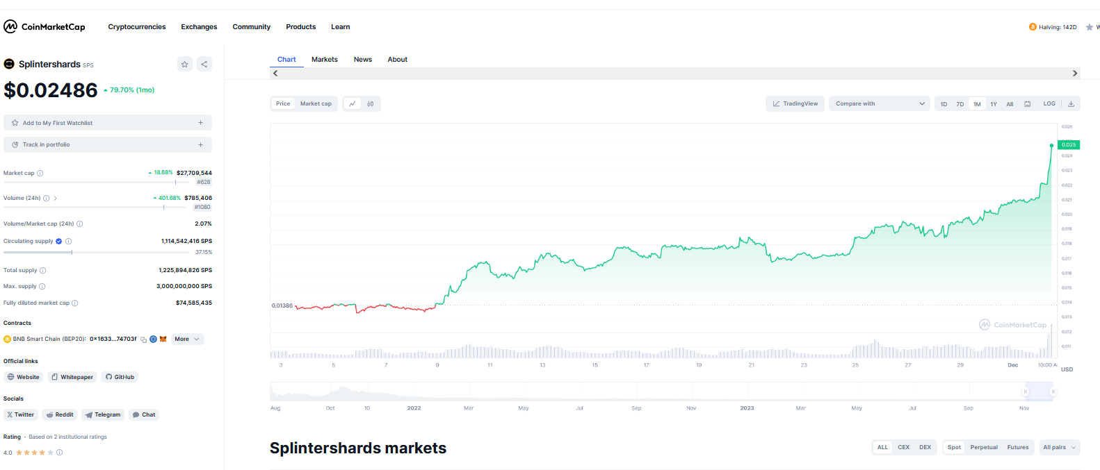The image size is (1100, 470).
Task: Open the Chat social link
Action: tap(144, 414)
